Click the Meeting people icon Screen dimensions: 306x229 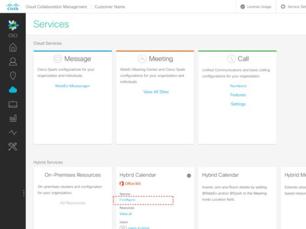[142, 59]
